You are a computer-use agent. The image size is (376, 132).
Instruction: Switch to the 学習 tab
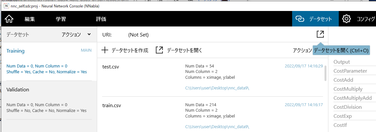[61, 19]
